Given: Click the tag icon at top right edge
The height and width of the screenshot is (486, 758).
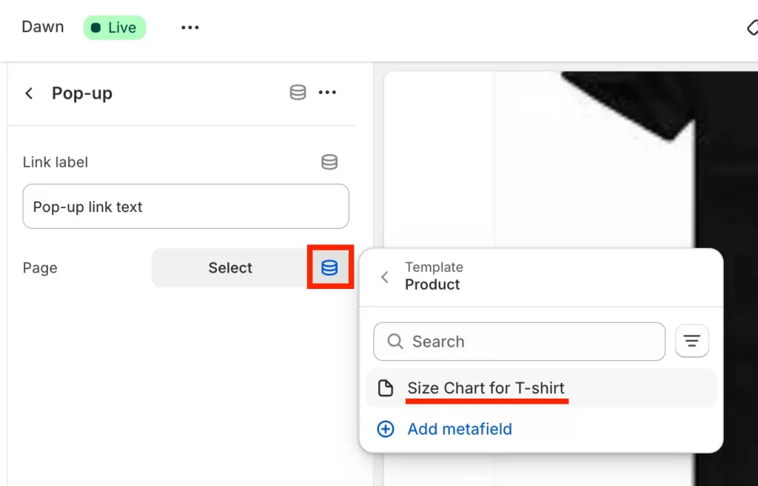Looking at the screenshot, I should 752,27.
